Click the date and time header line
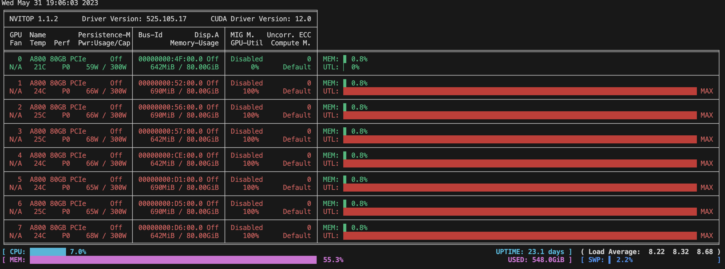 coord(50,3)
